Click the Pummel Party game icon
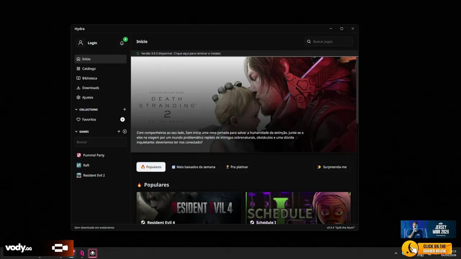461x259 pixels. coord(79,155)
